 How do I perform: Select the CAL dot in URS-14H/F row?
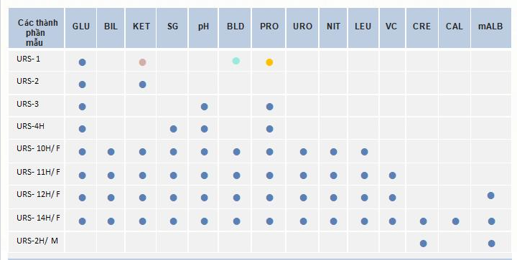[456, 221]
